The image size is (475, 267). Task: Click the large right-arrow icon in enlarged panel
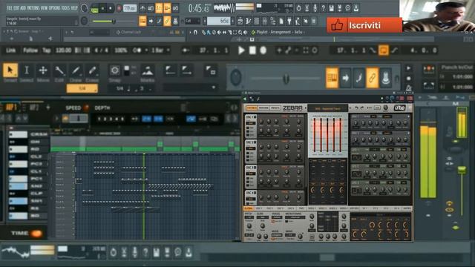click(x=345, y=78)
